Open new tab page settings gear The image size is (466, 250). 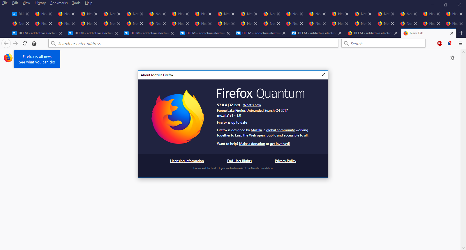point(452,58)
